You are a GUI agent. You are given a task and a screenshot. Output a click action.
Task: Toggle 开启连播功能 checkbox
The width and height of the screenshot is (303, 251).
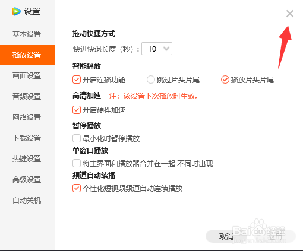coord(77,80)
